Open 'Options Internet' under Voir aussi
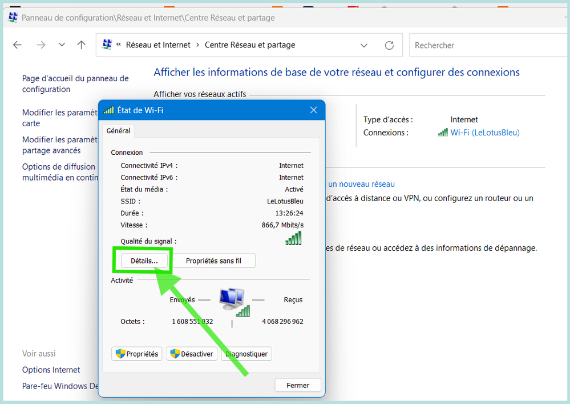Screen dimensions: 570x404 [x=51, y=370]
